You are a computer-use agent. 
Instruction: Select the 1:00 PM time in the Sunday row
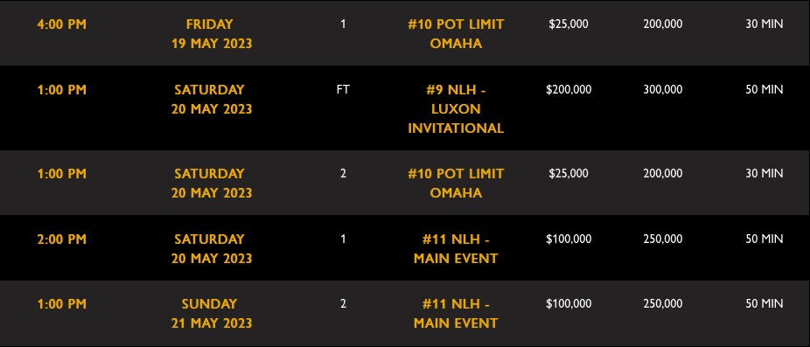61,305
